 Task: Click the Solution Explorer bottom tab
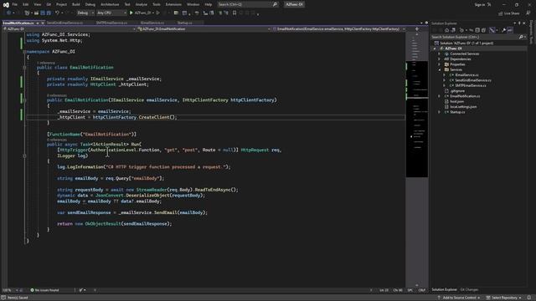pos(444,290)
